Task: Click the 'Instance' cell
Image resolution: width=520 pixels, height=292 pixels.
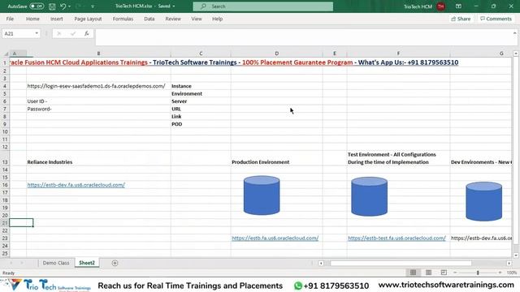Action: (x=181, y=86)
